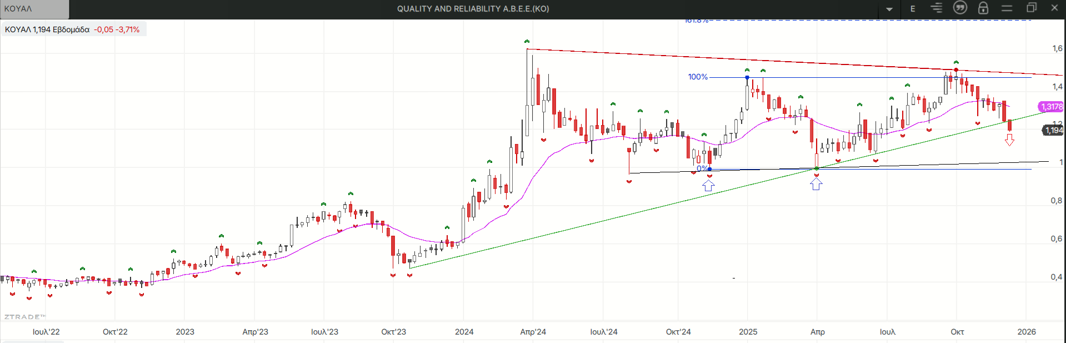
Task: Click the restore window icon
Action: (1031, 8)
